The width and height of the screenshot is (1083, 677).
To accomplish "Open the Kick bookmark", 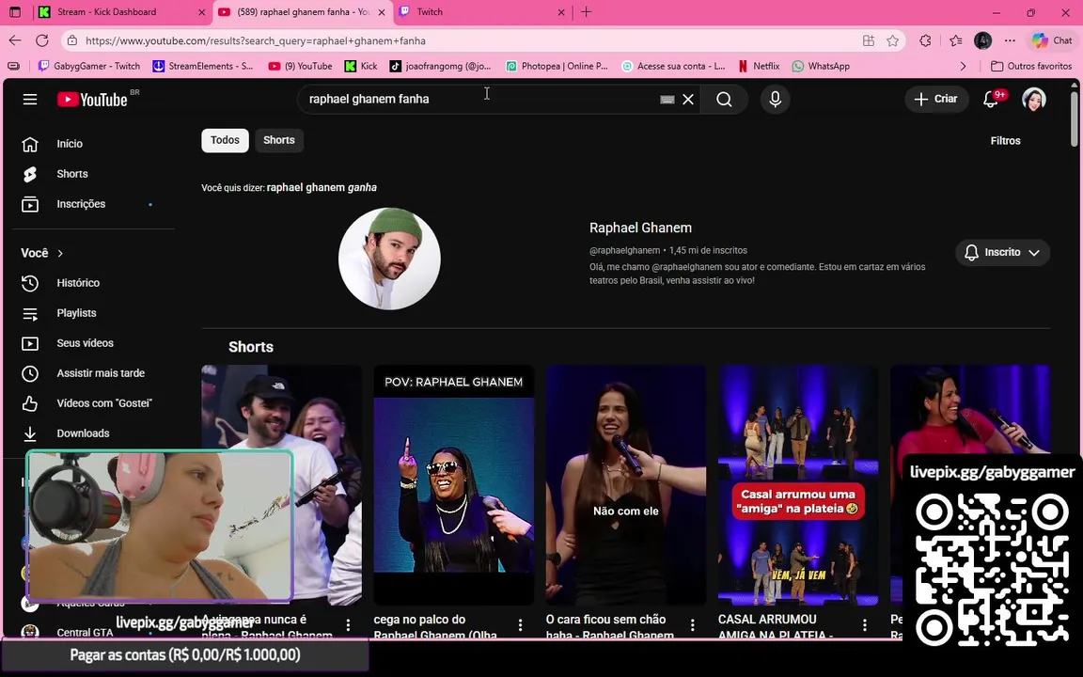I will 361,67.
